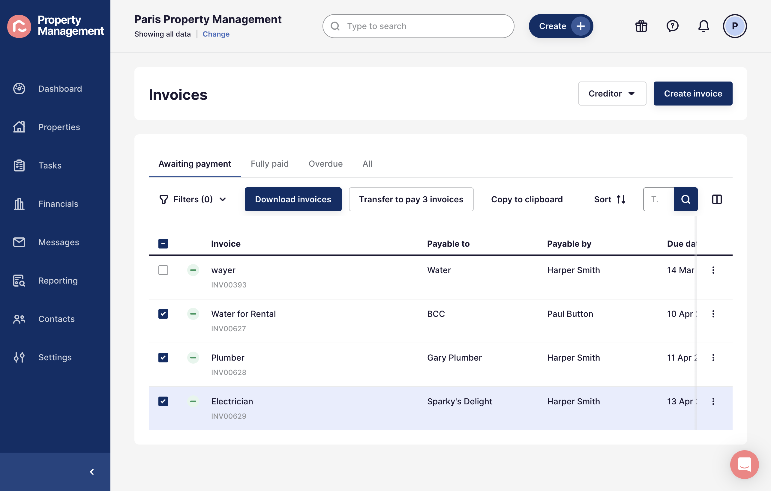Click status icon on Water for Rental row
This screenshot has height=491, width=771.
[193, 314]
